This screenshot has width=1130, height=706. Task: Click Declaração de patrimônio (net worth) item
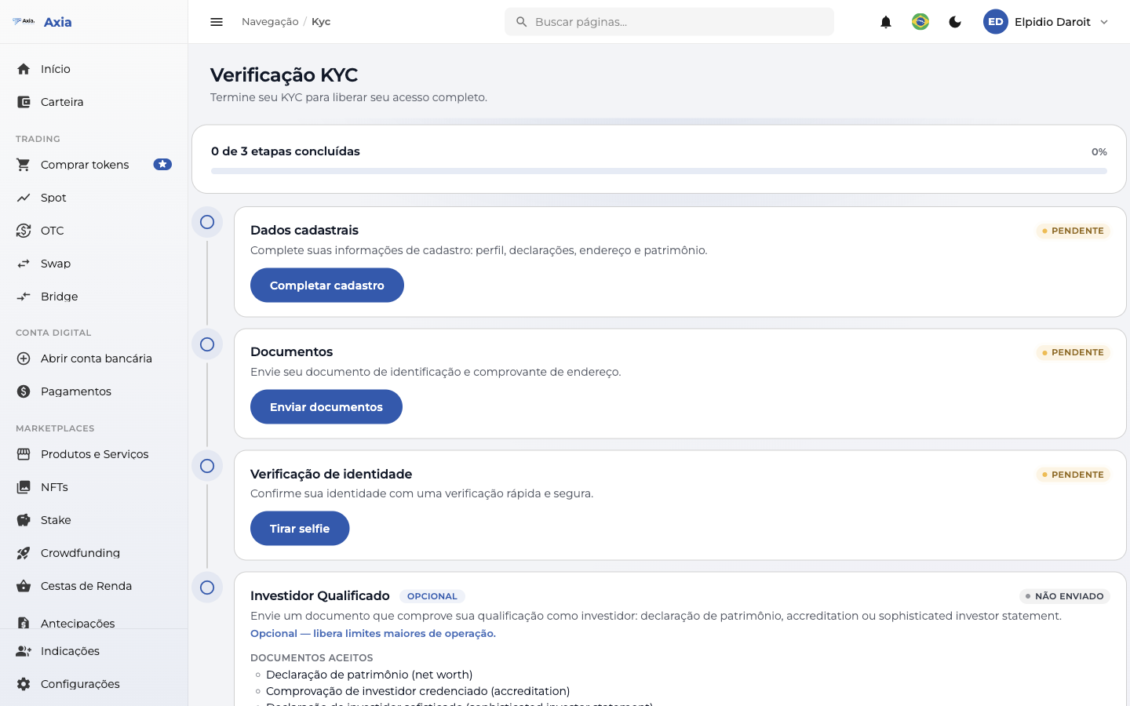pos(369,675)
